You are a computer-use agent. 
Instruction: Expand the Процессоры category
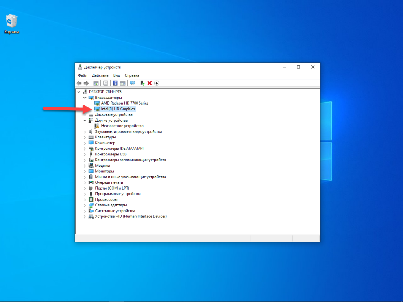85,199
